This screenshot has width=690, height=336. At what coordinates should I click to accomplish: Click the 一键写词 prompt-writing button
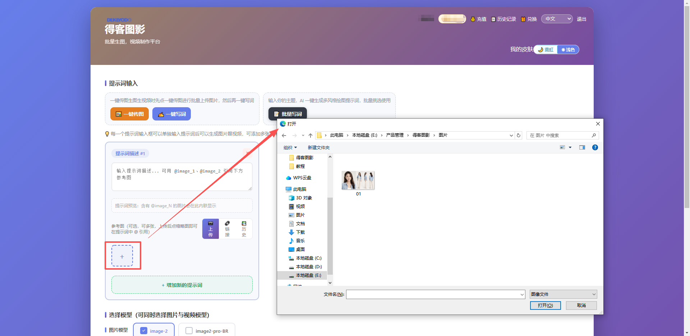(171, 114)
